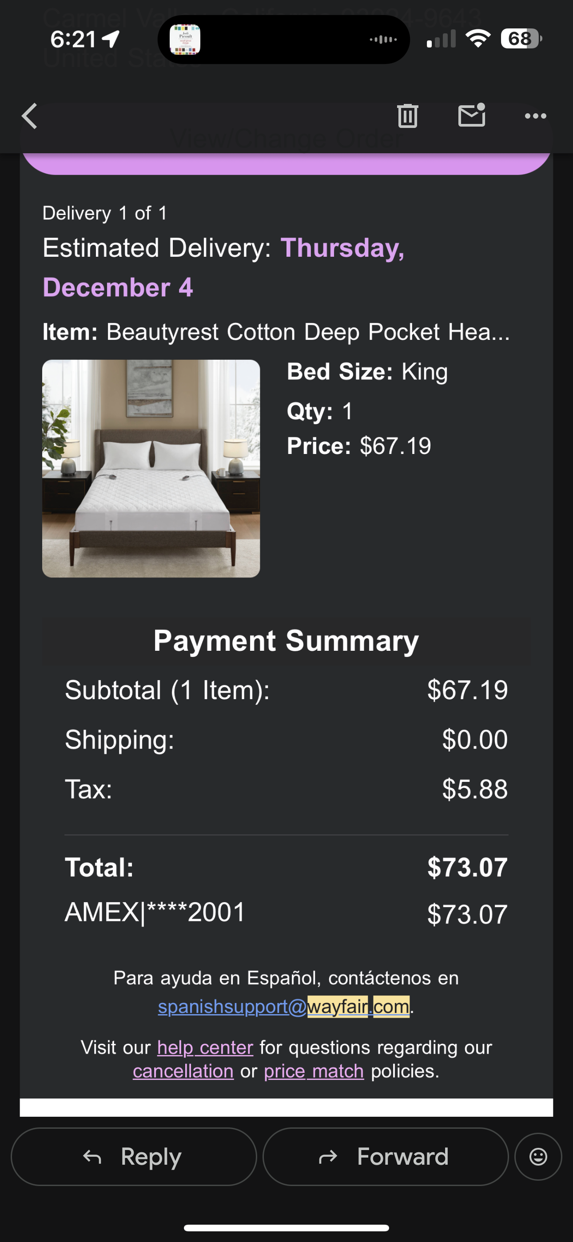573x1242 pixels.
Task: Open the cancellation policy link
Action: [x=183, y=1071]
